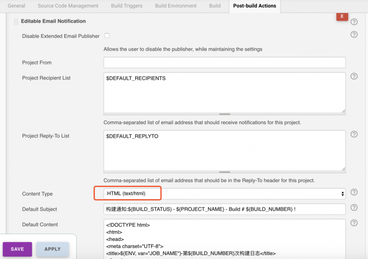The width and height of the screenshot is (368, 259).
Task: Switch to the Build Triggers tab
Action: click(x=127, y=6)
